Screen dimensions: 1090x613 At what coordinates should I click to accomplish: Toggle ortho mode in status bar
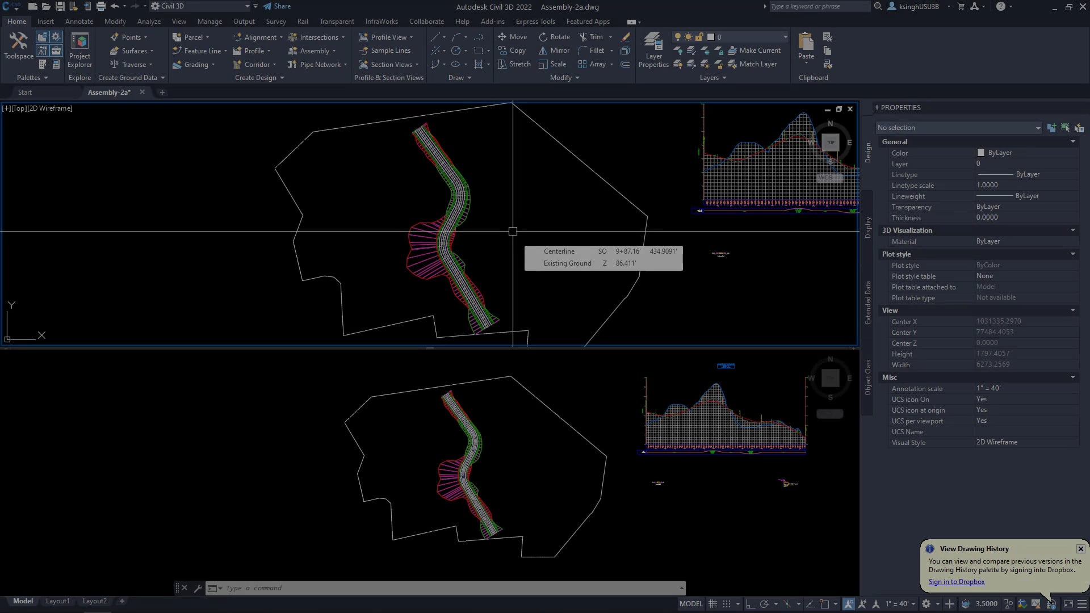[x=751, y=604]
